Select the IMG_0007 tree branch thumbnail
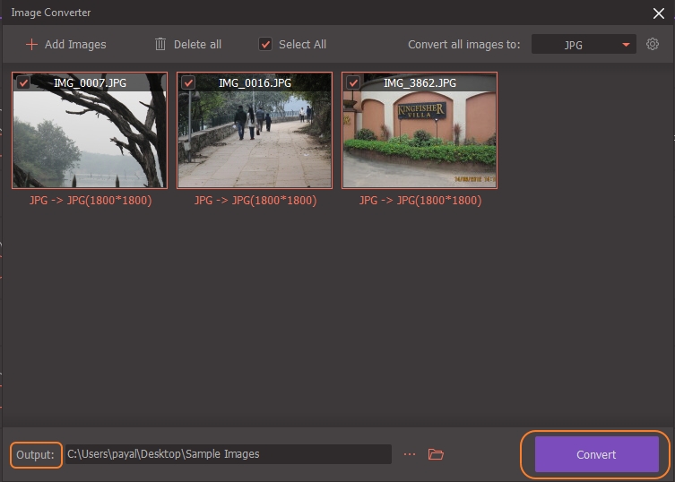 [90, 139]
